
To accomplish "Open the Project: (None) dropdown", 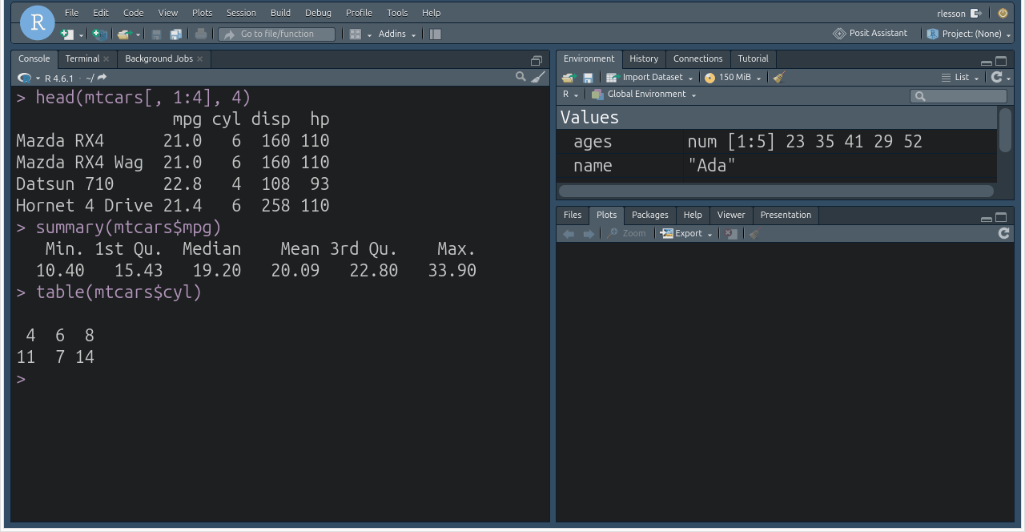I will point(969,34).
